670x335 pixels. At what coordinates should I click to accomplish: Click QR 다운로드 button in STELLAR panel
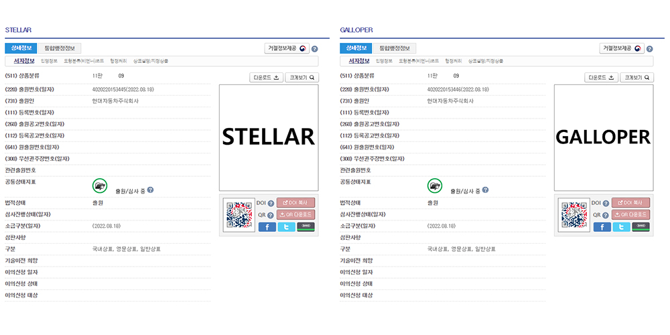tap(295, 214)
